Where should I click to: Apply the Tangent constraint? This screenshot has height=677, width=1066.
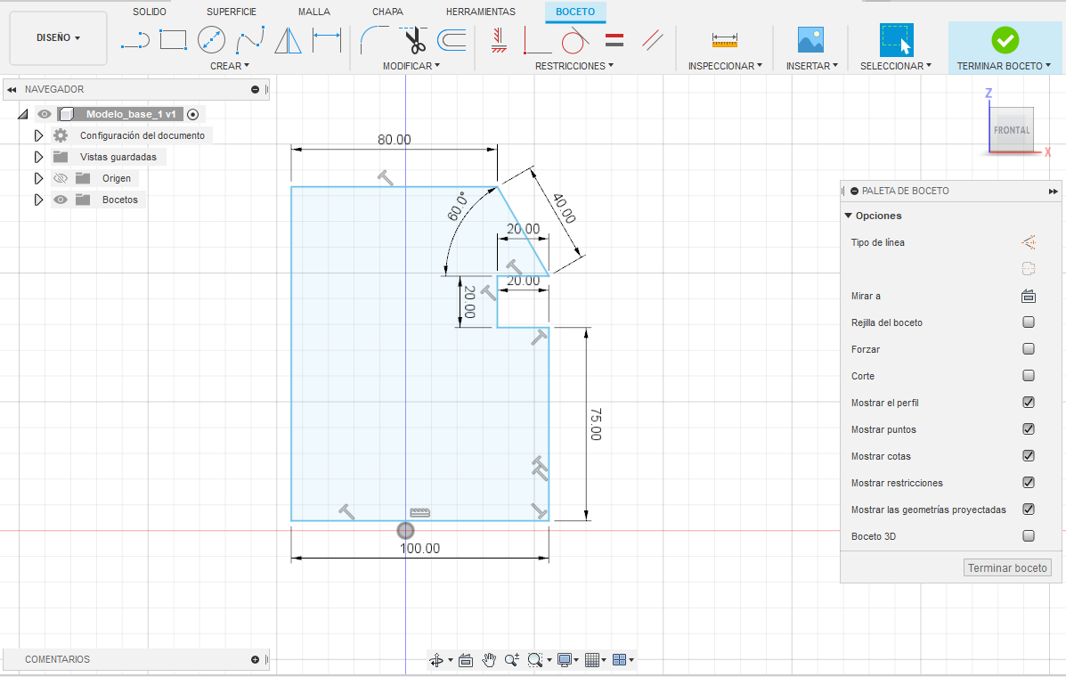[574, 40]
